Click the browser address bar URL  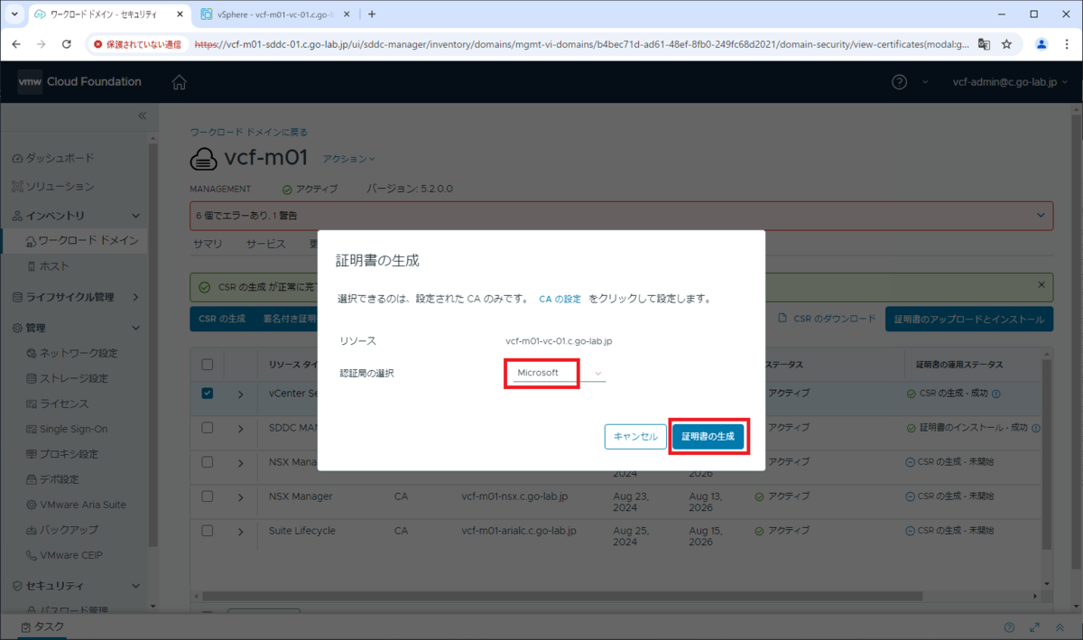click(x=582, y=43)
